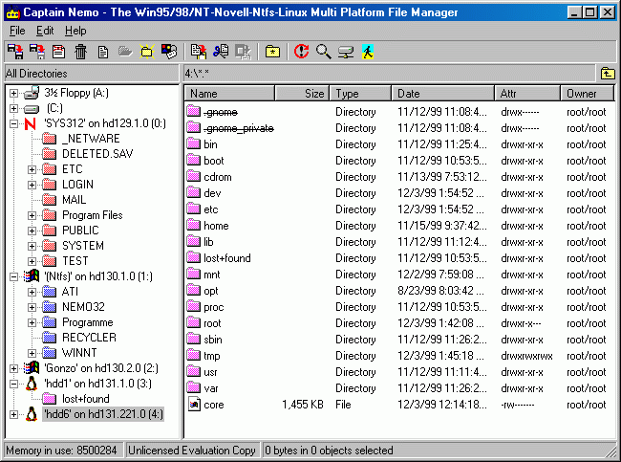621x462 pixels.
Task: Click the 1,455 KB size cell
Action: point(303,405)
